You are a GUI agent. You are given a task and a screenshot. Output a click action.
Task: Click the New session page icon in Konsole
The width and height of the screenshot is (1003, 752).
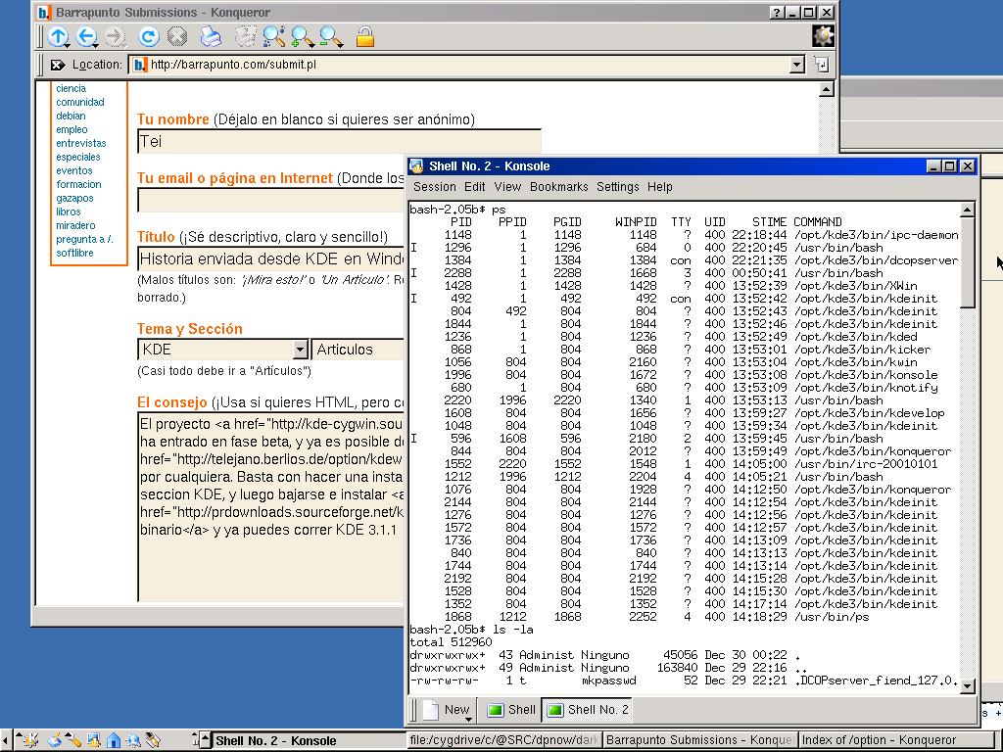pos(431,709)
